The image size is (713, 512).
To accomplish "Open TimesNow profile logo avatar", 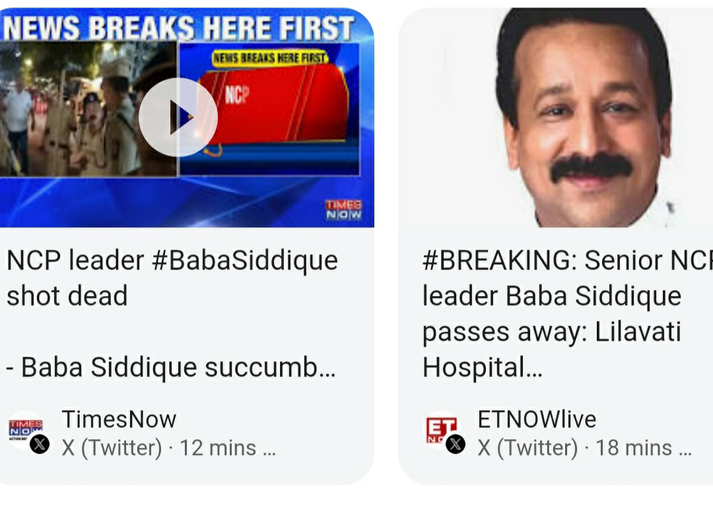I will 26,431.
